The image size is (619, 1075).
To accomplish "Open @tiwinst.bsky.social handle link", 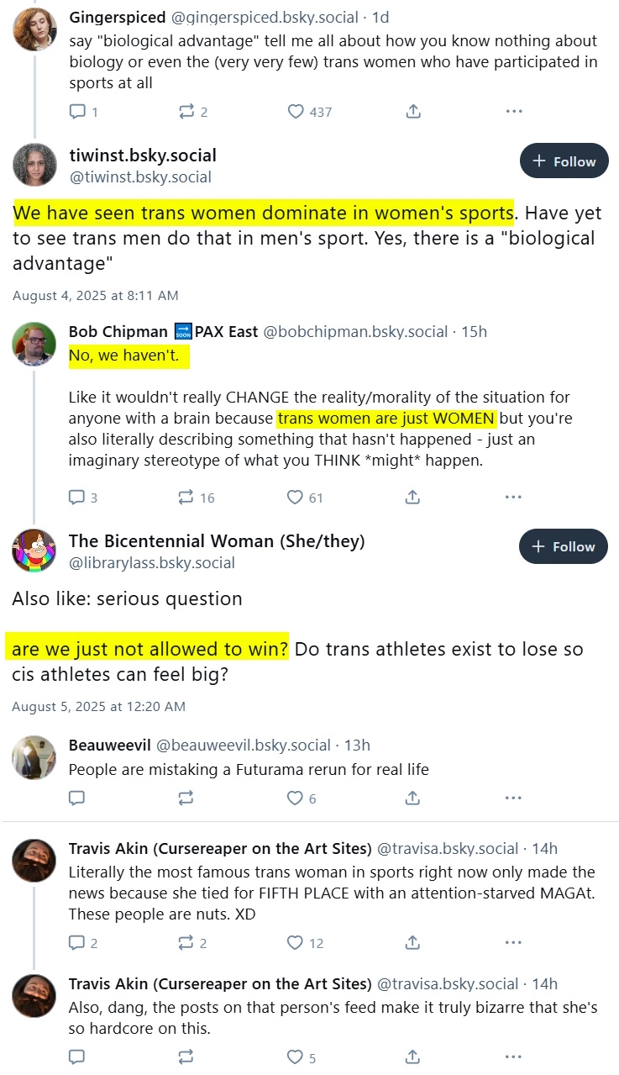I will (140, 177).
